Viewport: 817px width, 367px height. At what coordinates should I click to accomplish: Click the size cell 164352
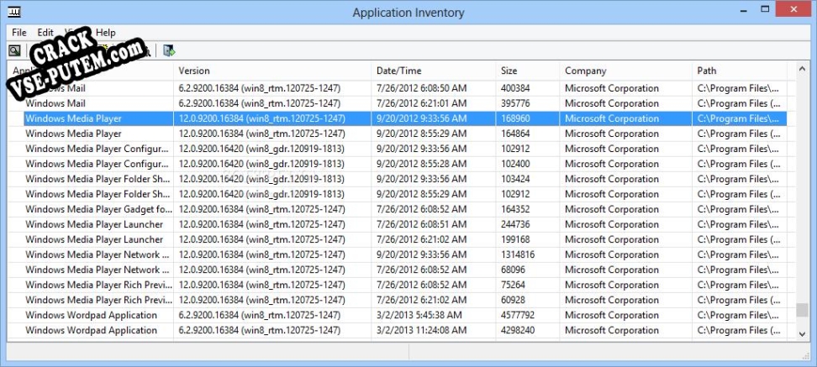click(x=514, y=209)
